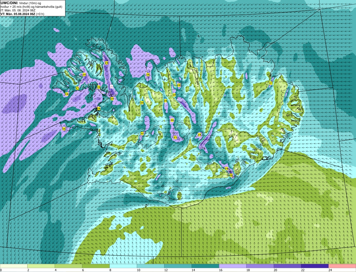Click the 'UWC/DINI: Vindur (10m) og' title line
The image size is (356, 272).
pyautogui.click(x=21, y=3)
